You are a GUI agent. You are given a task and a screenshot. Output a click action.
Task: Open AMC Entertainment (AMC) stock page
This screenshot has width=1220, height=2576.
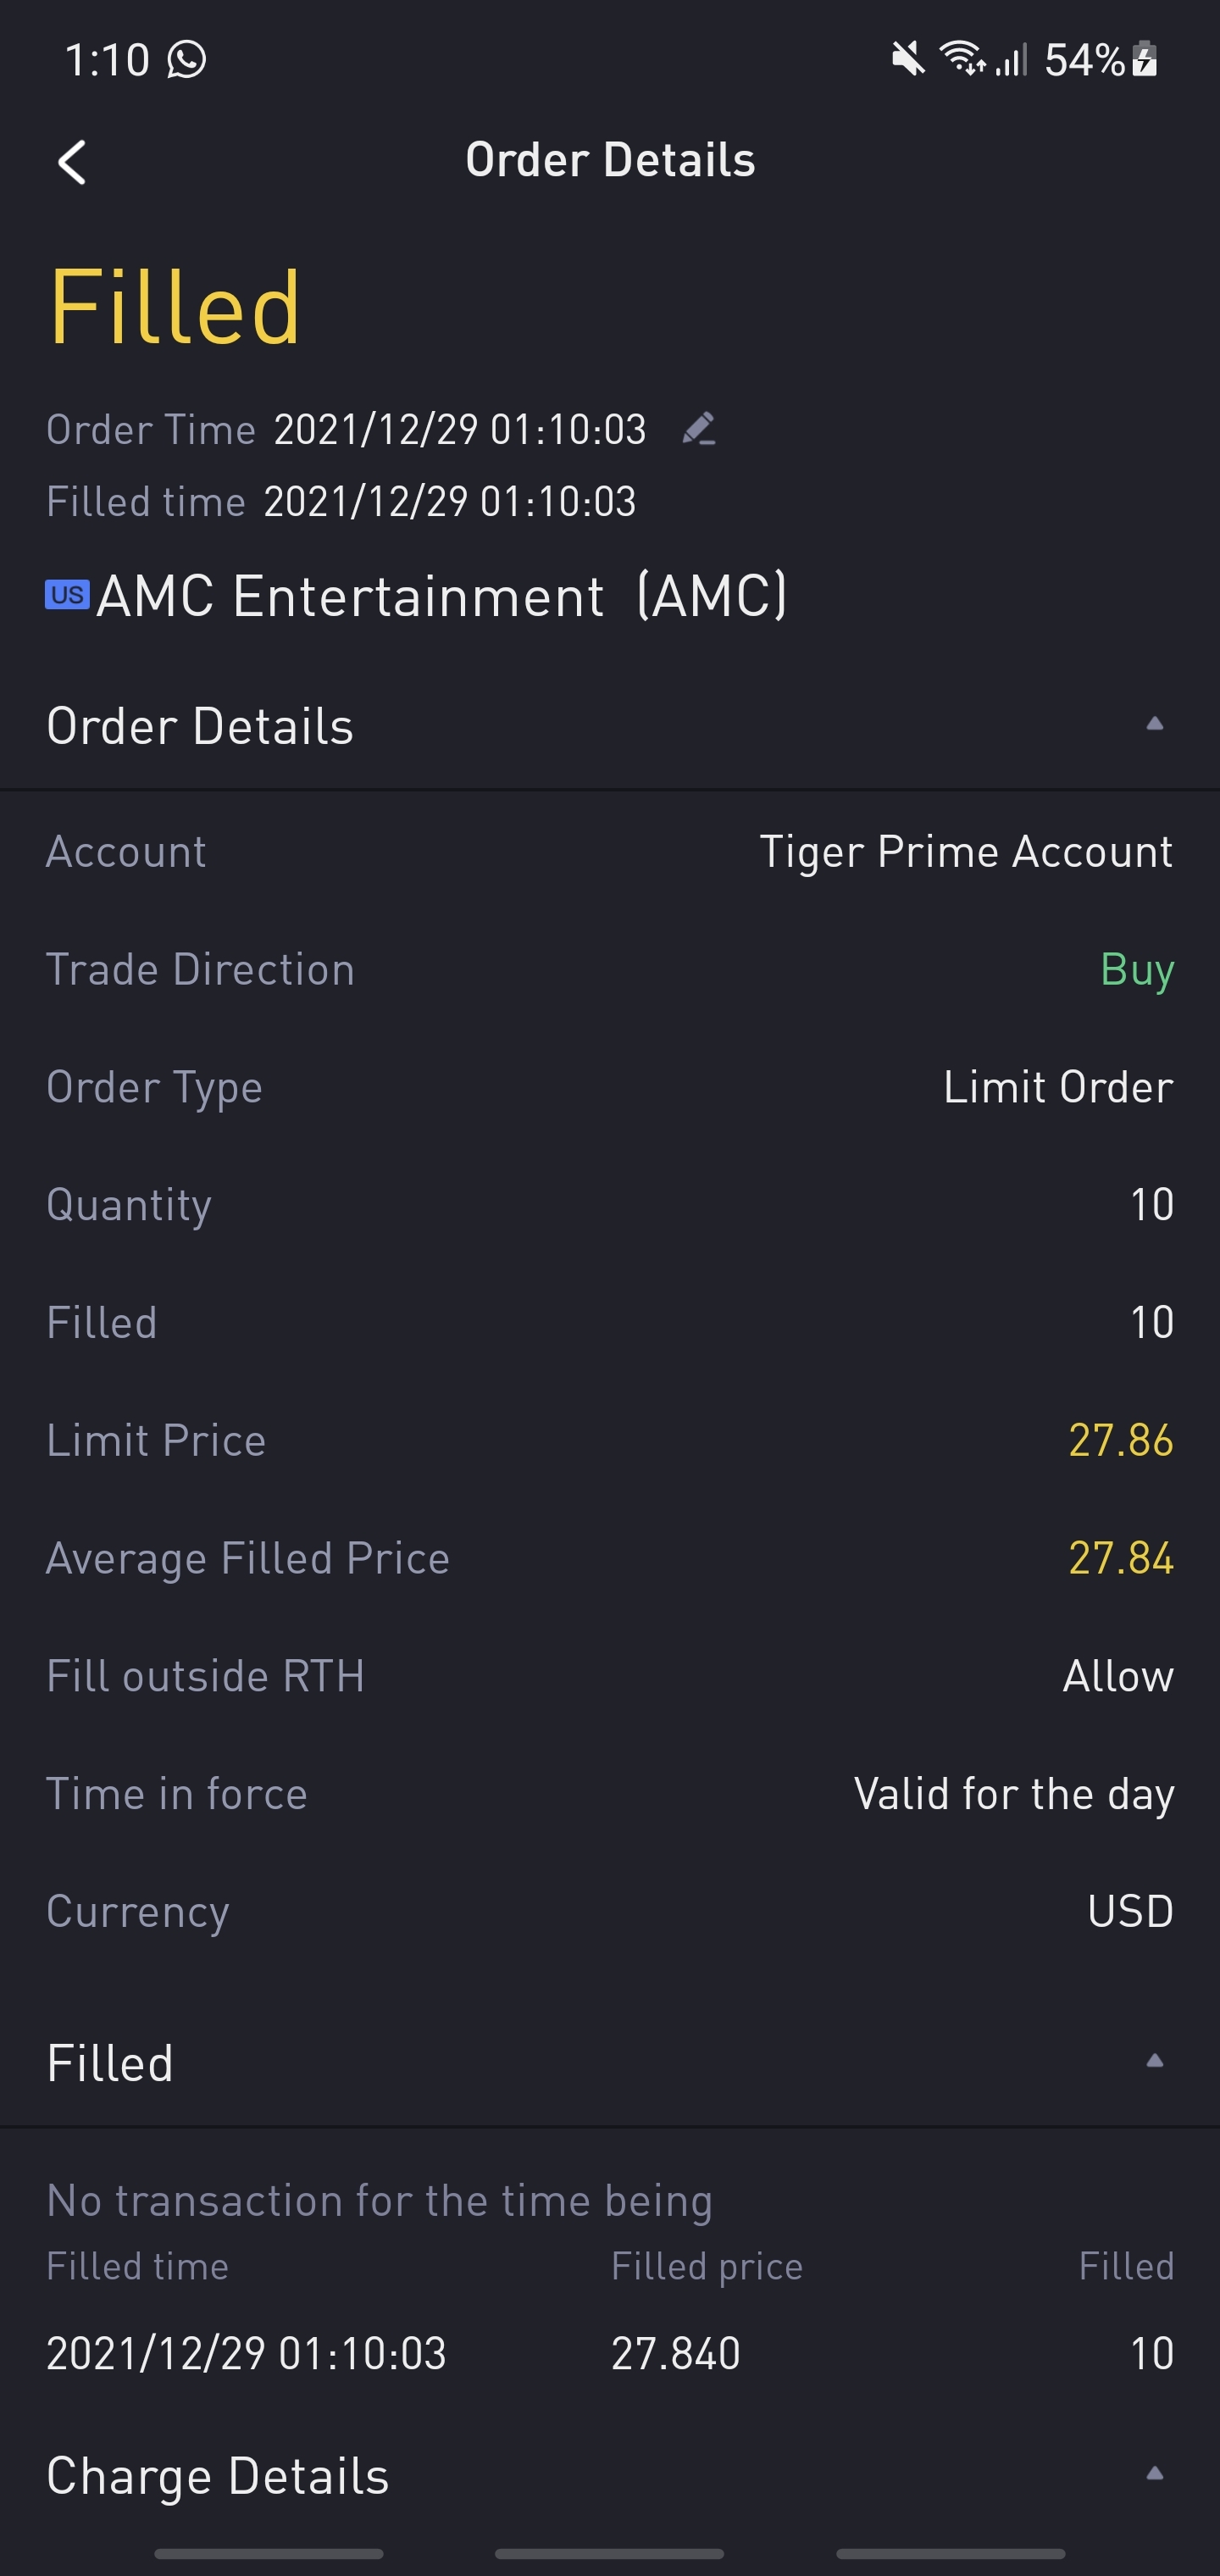[440, 597]
